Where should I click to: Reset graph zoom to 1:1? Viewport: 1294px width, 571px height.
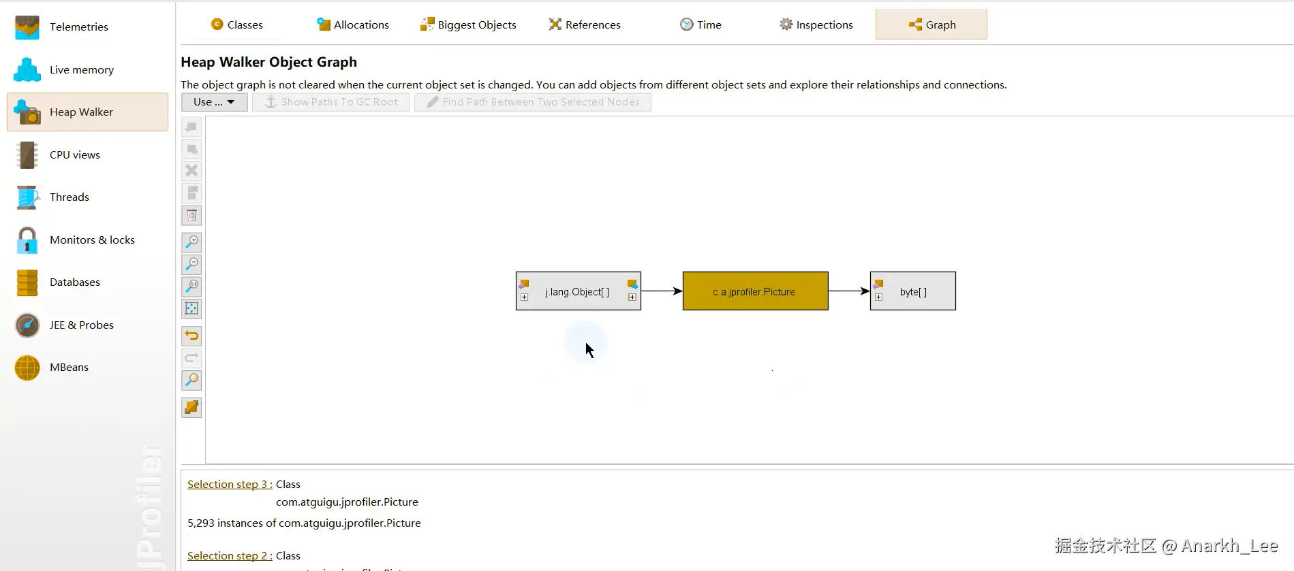click(191, 287)
